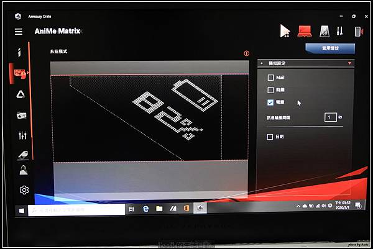Launch Microsoft Edge from the taskbar
This screenshot has width=373, height=249.
pyautogui.click(x=145, y=209)
